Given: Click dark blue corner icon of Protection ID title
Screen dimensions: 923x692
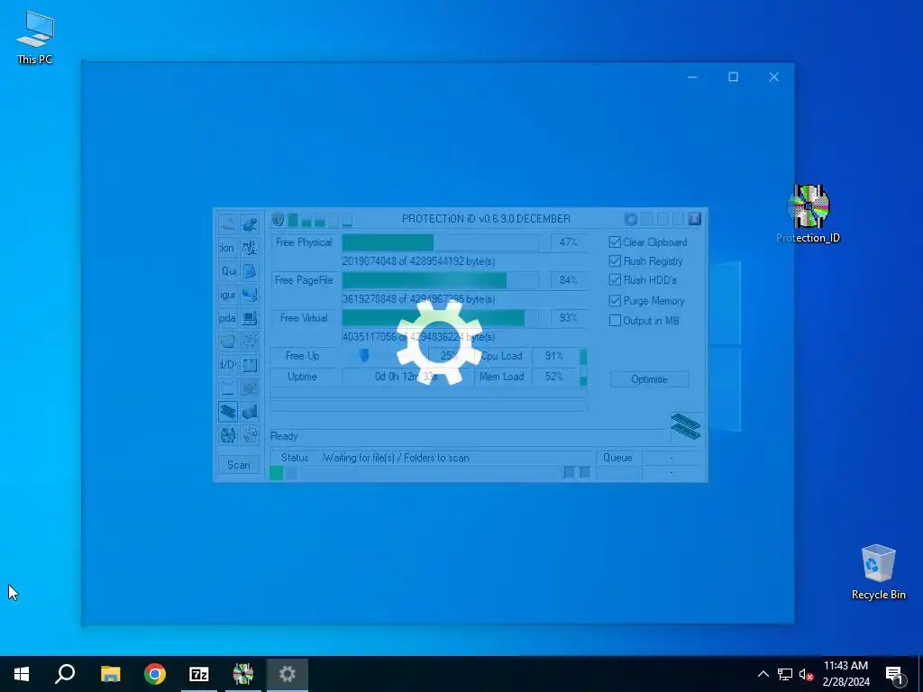Looking at the screenshot, I should [695, 219].
